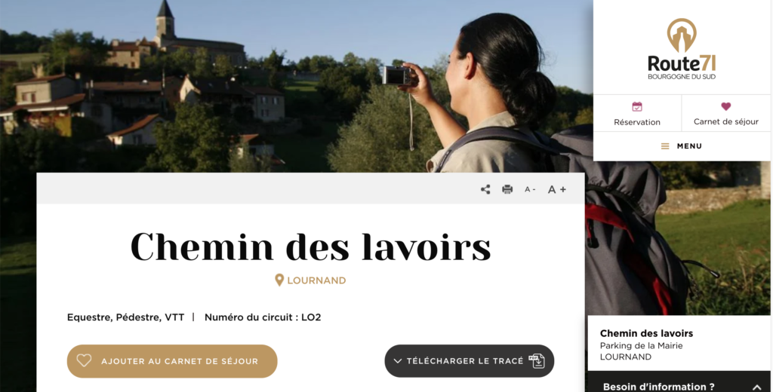Click the PDF download icon

(x=537, y=361)
